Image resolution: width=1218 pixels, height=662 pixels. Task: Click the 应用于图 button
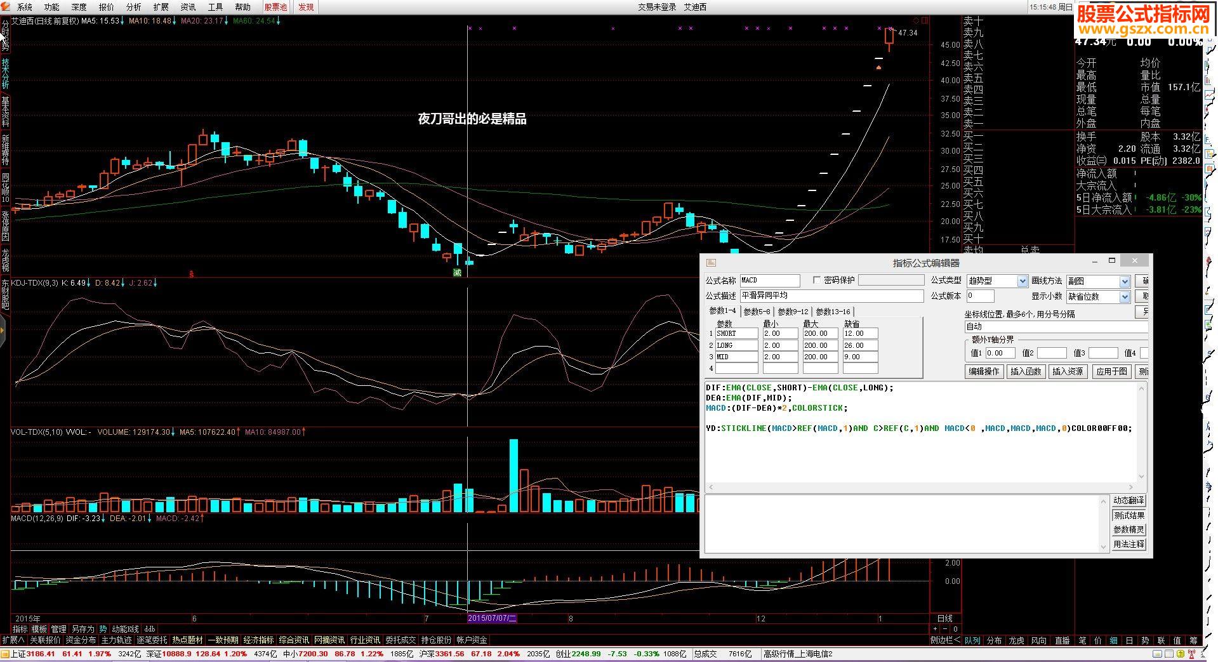[x=1112, y=371]
